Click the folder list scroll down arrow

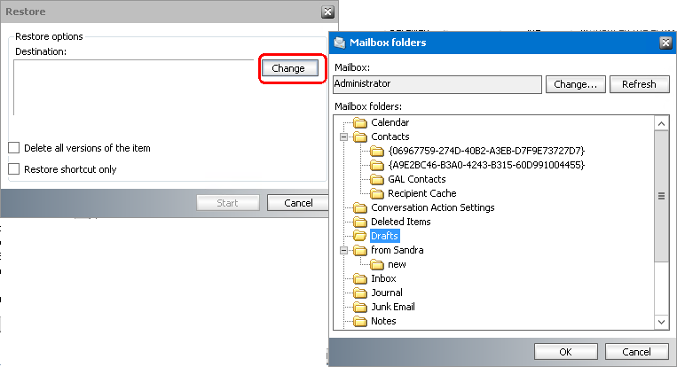click(661, 322)
